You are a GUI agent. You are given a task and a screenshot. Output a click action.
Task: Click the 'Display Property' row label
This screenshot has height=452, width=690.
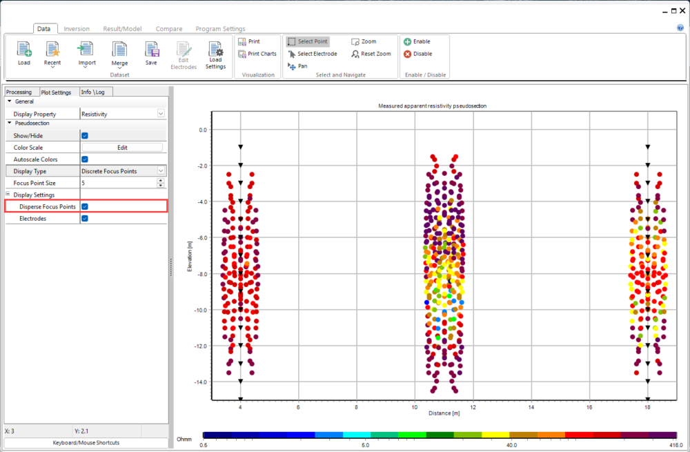tap(34, 114)
